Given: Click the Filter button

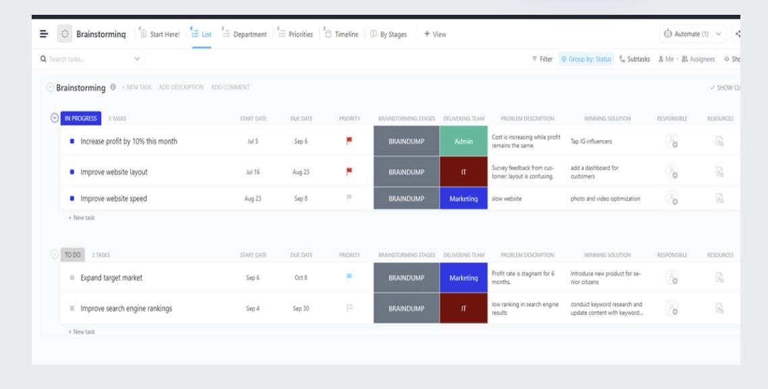Looking at the screenshot, I should (542, 59).
